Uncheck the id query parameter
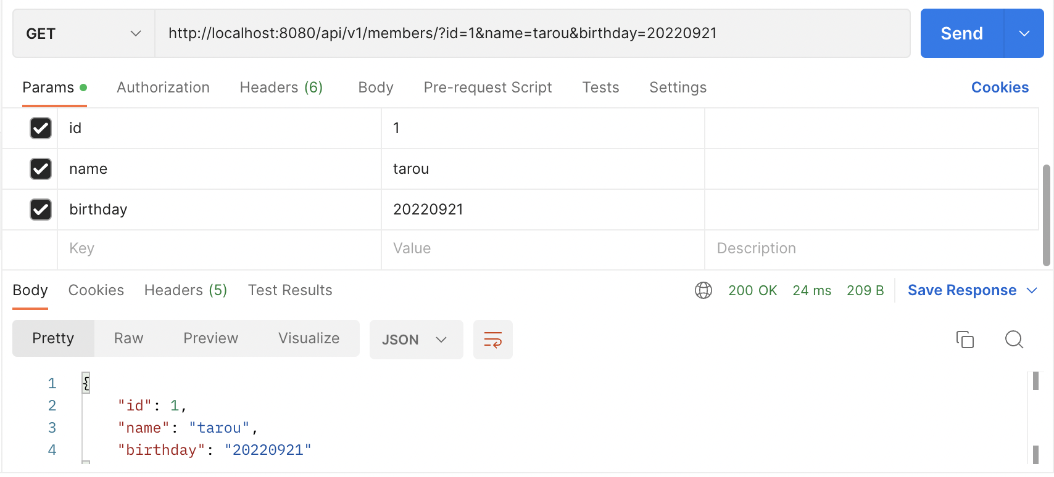The width and height of the screenshot is (1054, 477). [x=41, y=128]
